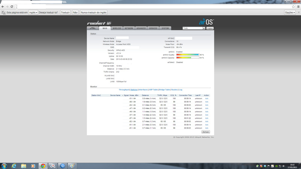Switch to the MAIN tab
This screenshot has width=301, height=169.
(x=105, y=29)
